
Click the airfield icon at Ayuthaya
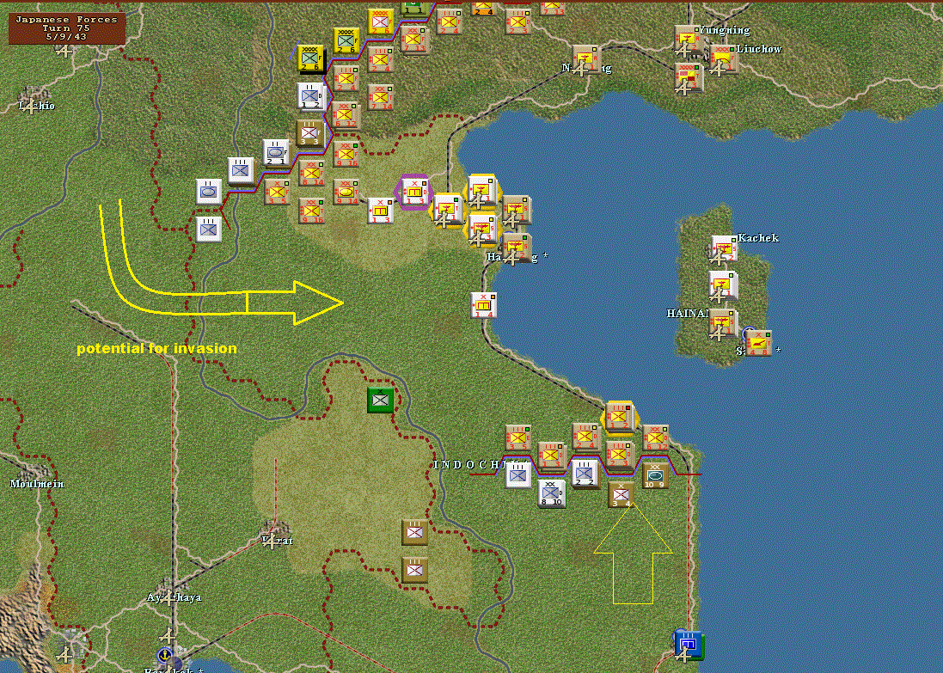168,598
